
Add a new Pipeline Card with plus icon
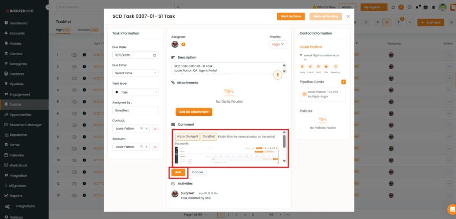(x=343, y=82)
